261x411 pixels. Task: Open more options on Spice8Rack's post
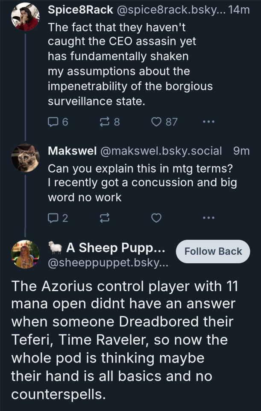point(208,122)
